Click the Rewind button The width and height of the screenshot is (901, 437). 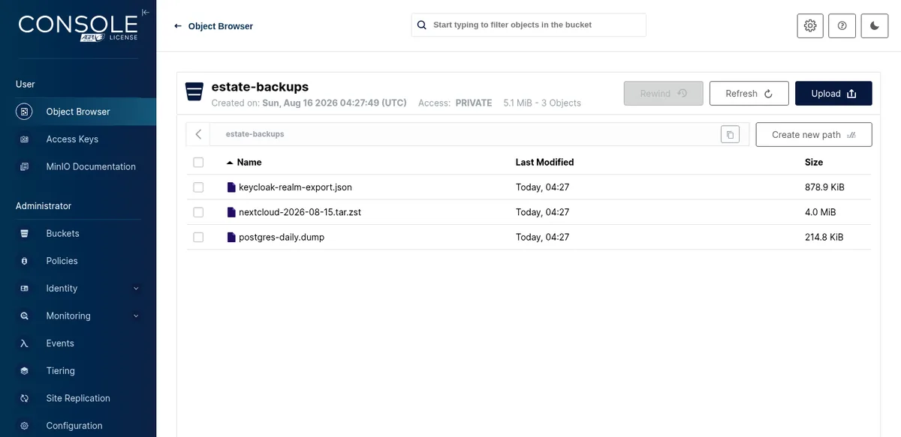(664, 94)
